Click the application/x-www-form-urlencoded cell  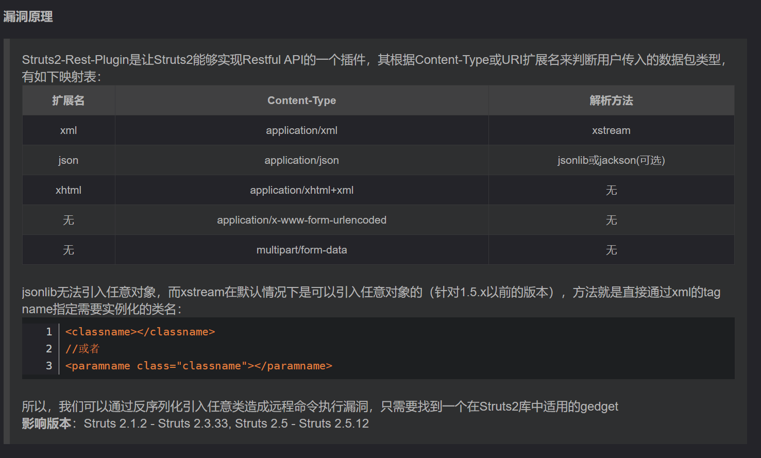pyautogui.click(x=301, y=220)
